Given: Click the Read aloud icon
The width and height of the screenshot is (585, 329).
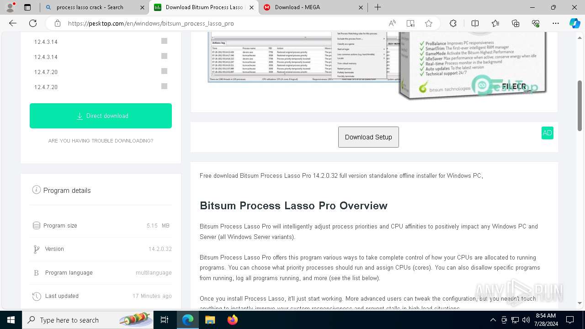Looking at the screenshot, I should [x=392, y=23].
